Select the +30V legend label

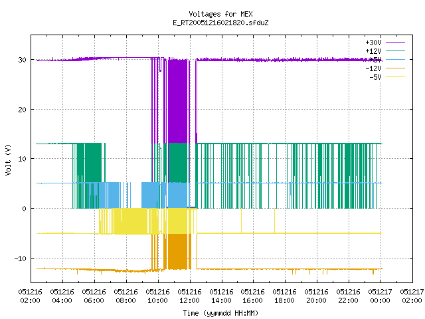pyautogui.click(x=373, y=43)
